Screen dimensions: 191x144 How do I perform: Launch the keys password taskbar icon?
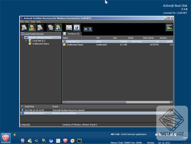[44, 141]
